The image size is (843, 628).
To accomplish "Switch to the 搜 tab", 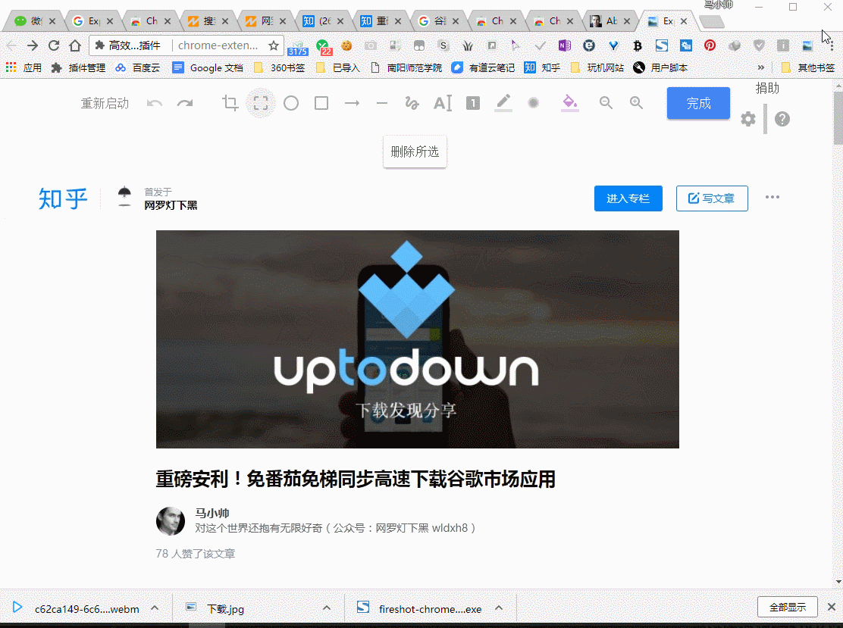I will click(208, 21).
